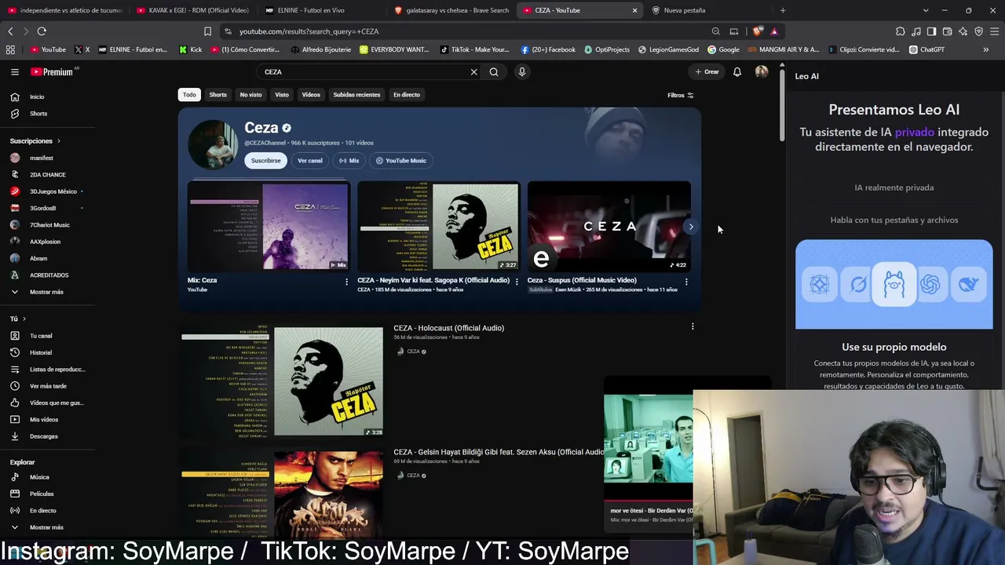
Task: Open the Tú section arrow
Action: point(24,319)
